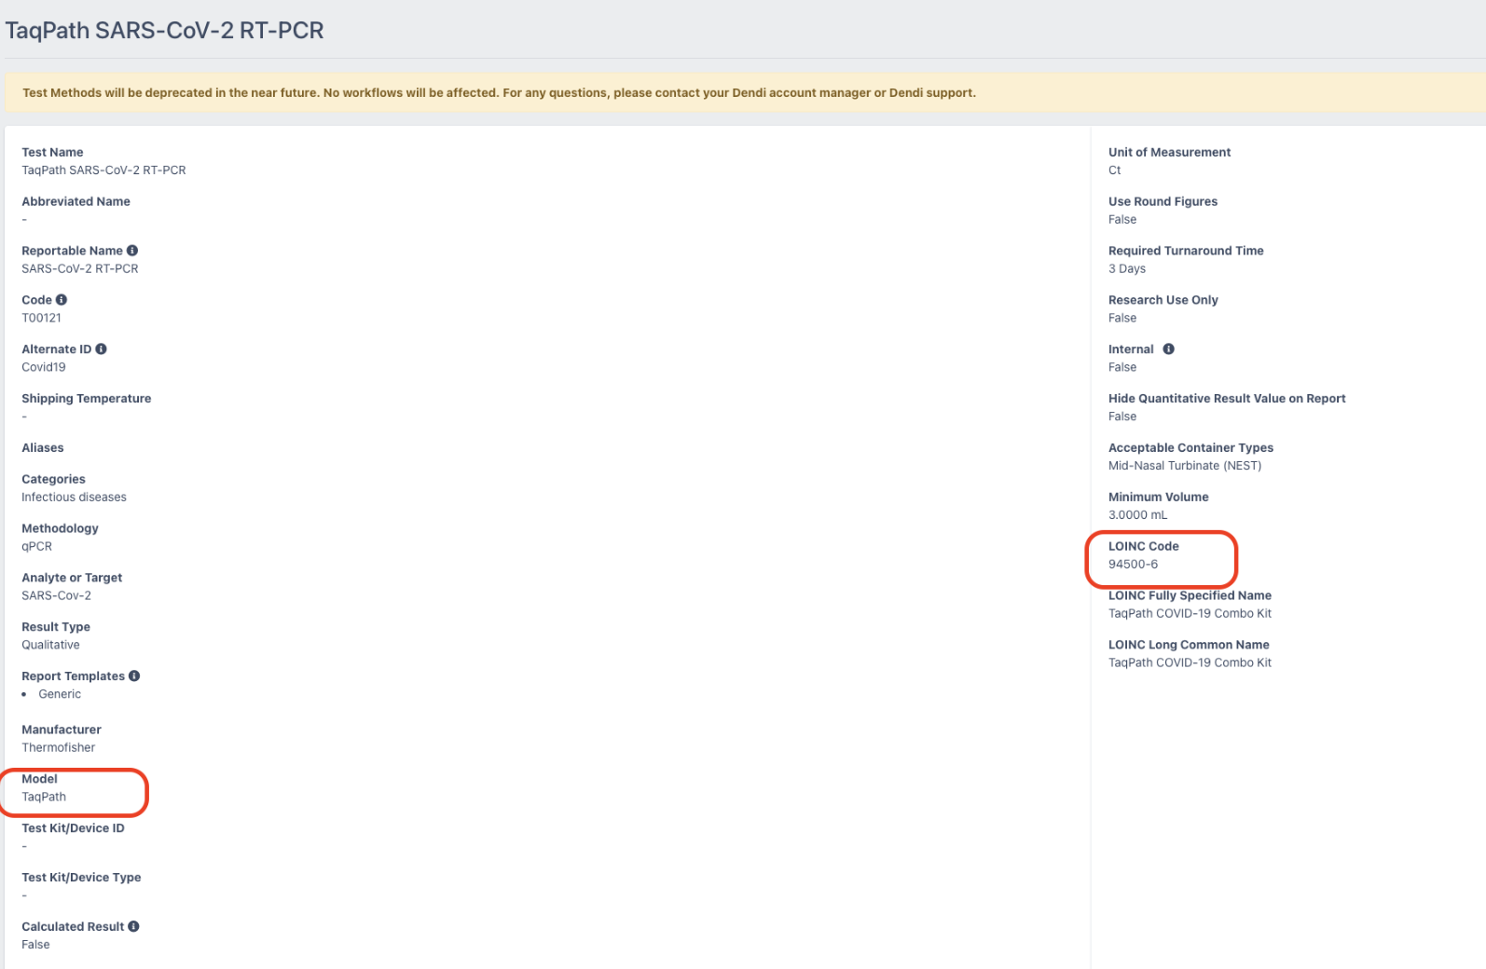Click the 3 Days turnaround time value
This screenshot has height=969, width=1486.
coord(1126,269)
